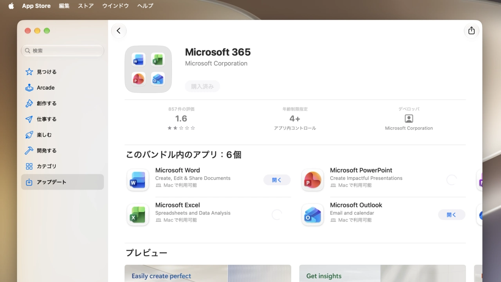
Task: Go back using the chevron button
Action: (119, 31)
